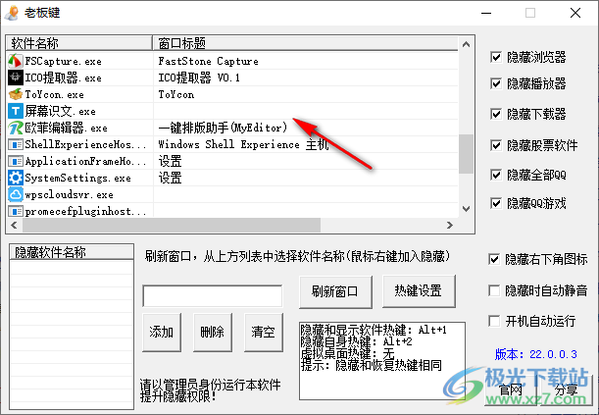Click the promecefpluginhost row icon
Screen dimensions: 599x415
(16, 211)
